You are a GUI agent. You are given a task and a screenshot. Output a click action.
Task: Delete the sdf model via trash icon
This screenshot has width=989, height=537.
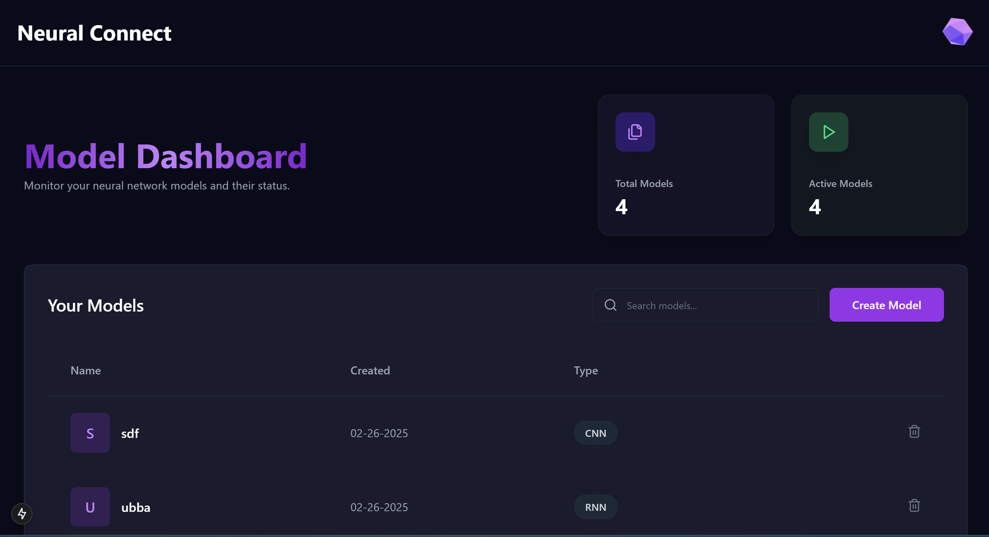914,431
